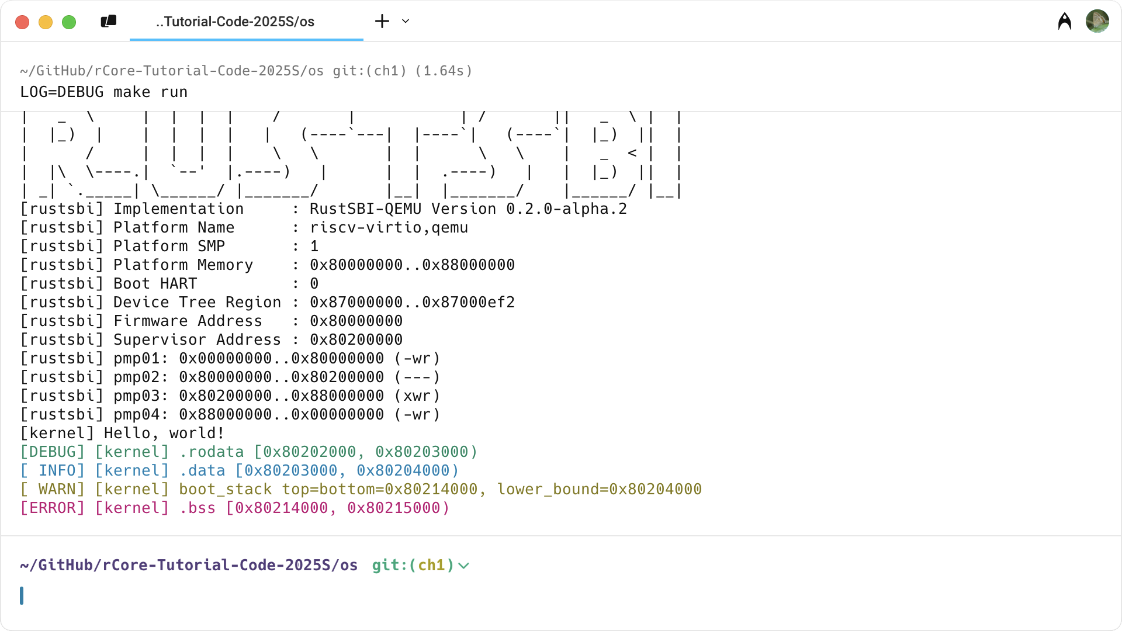Select the 'LOG=DEBUG make run' command text
This screenshot has width=1122, height=631.
pos(104,92)
